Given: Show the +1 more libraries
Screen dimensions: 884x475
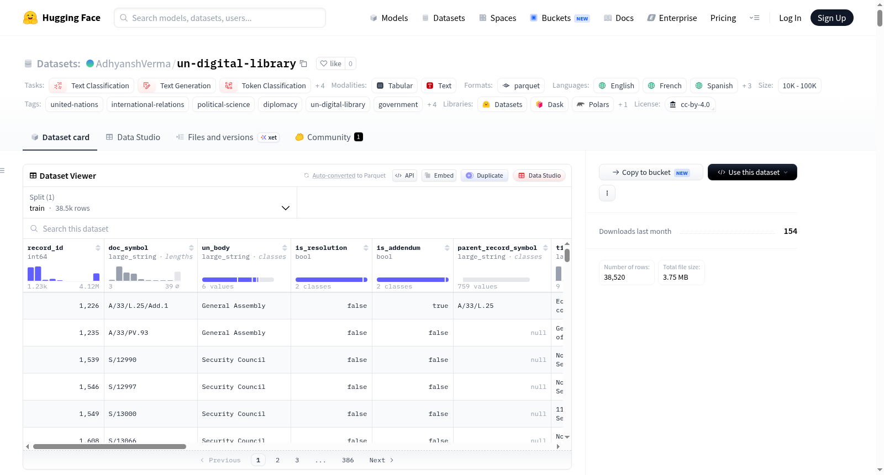Looking at the screenshot, I should (623, 105).
